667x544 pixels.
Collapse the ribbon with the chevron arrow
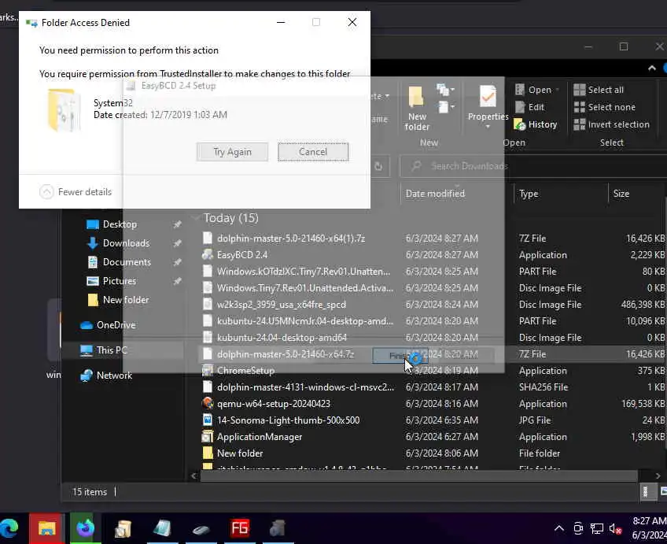652,68
